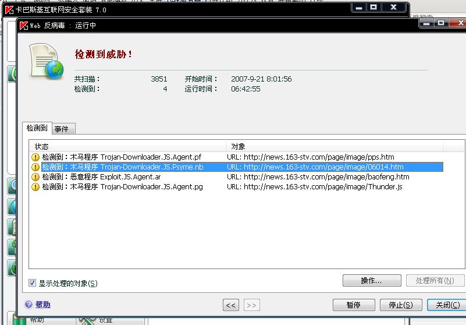Select the Trojan-Downloader.JS.Agent.pf row
The image size is (466, 325).
pyautogui.click(x=236, y=157)
